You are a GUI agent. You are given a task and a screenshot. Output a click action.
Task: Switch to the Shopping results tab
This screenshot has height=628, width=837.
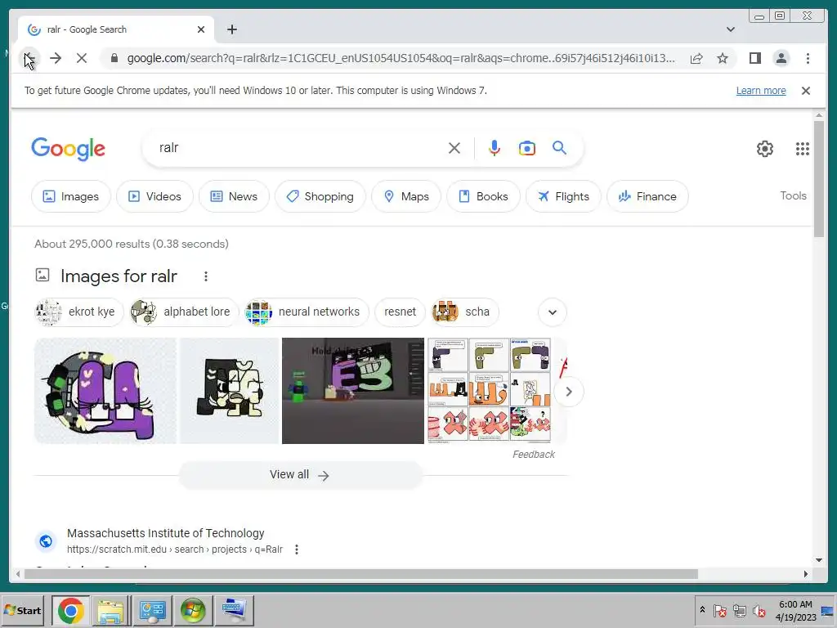click(320, 196)
